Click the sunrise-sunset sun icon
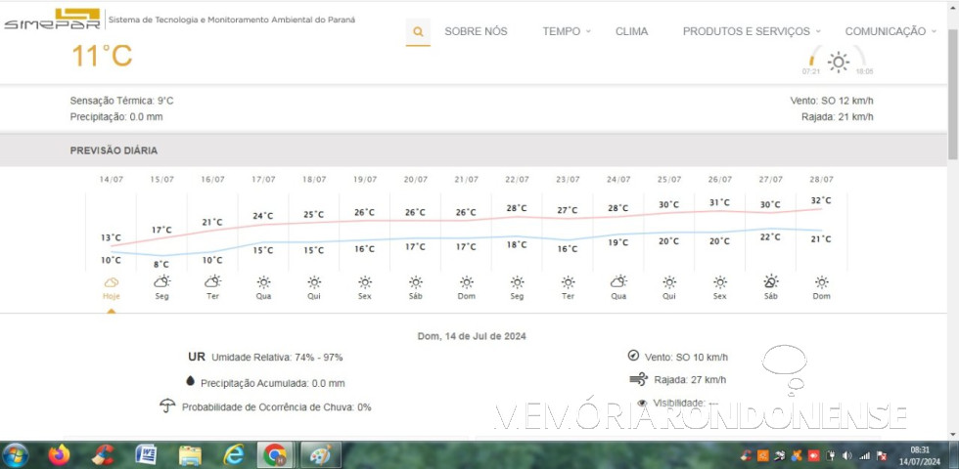This screenshot has height=469, width=959. 839,63
